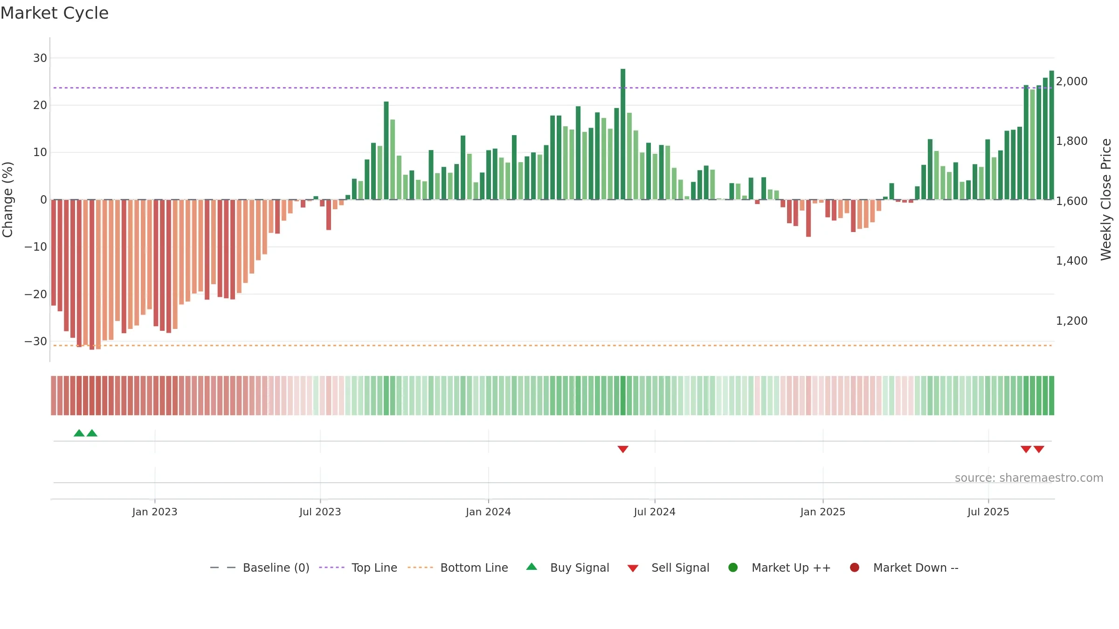The width and height of the screenshot is (1119, 629).
Task: Click the 1,200 price axis value
Action: click(x=1072, y=321)
